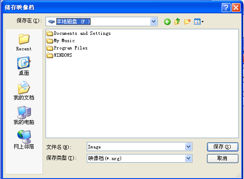Go up one folder level
This screenshot has height=179, width=244.
point(177,22)
